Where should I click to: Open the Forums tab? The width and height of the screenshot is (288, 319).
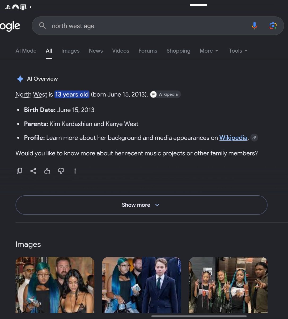tap(148, 51)
